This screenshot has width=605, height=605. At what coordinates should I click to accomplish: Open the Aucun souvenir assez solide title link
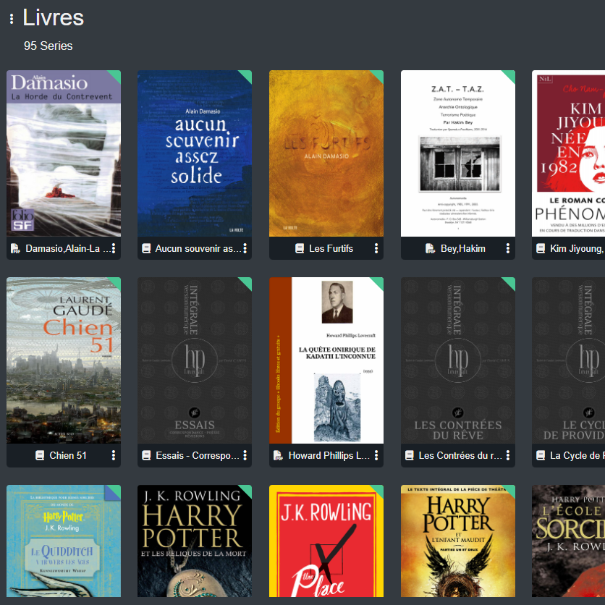pyautogui.click(x=198, y=248)
